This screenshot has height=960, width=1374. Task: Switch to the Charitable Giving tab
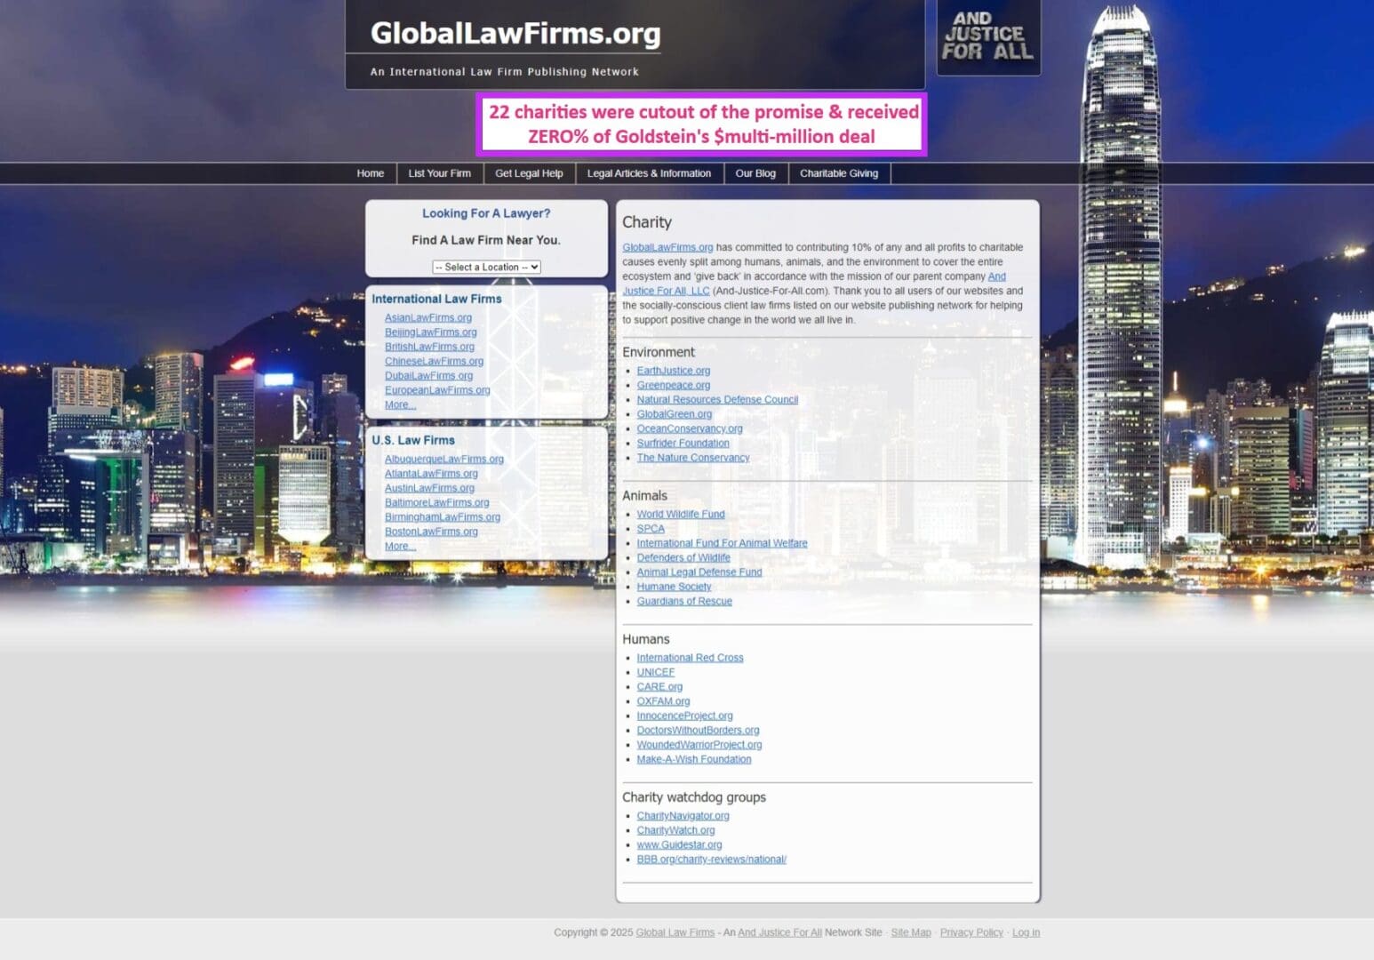pos(838,173)
